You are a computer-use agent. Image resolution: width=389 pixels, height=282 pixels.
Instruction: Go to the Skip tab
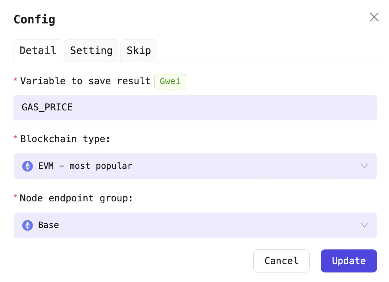tap(139, 51)
